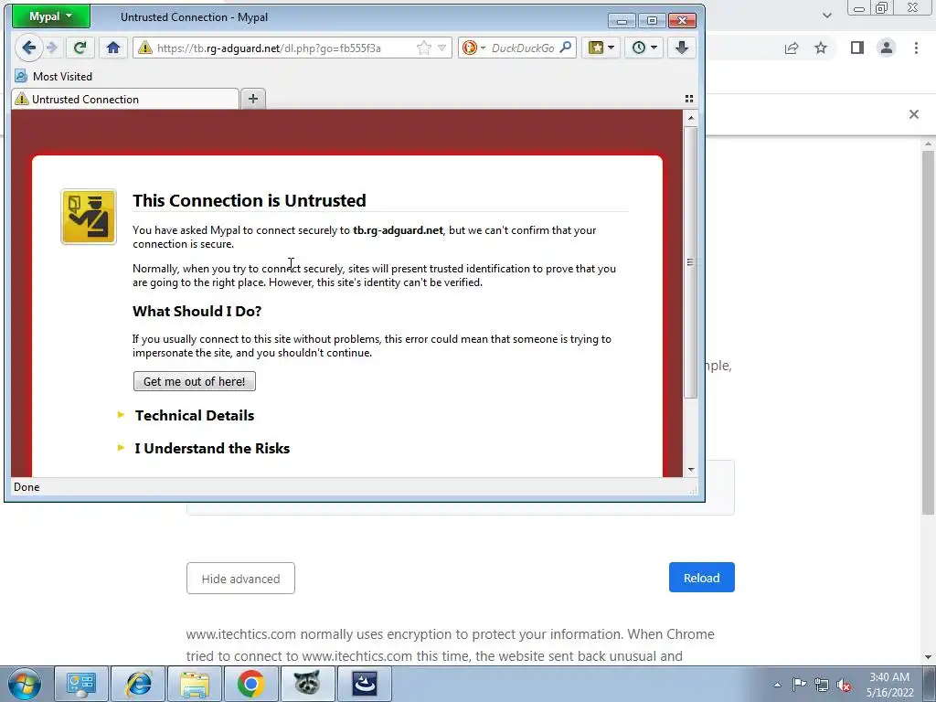
Task: Open the Windows Start menu
Action: tap(24, 684)
